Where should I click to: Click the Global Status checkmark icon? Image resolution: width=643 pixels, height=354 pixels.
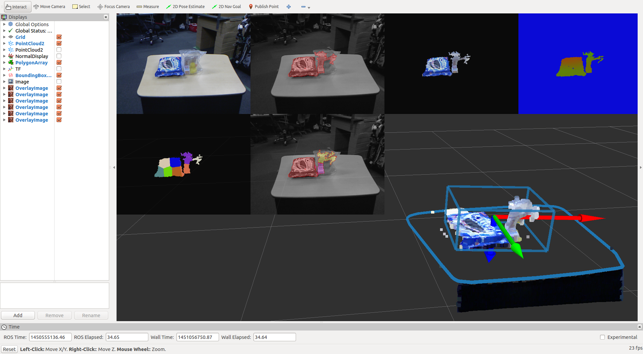click(x=11, y=31)
